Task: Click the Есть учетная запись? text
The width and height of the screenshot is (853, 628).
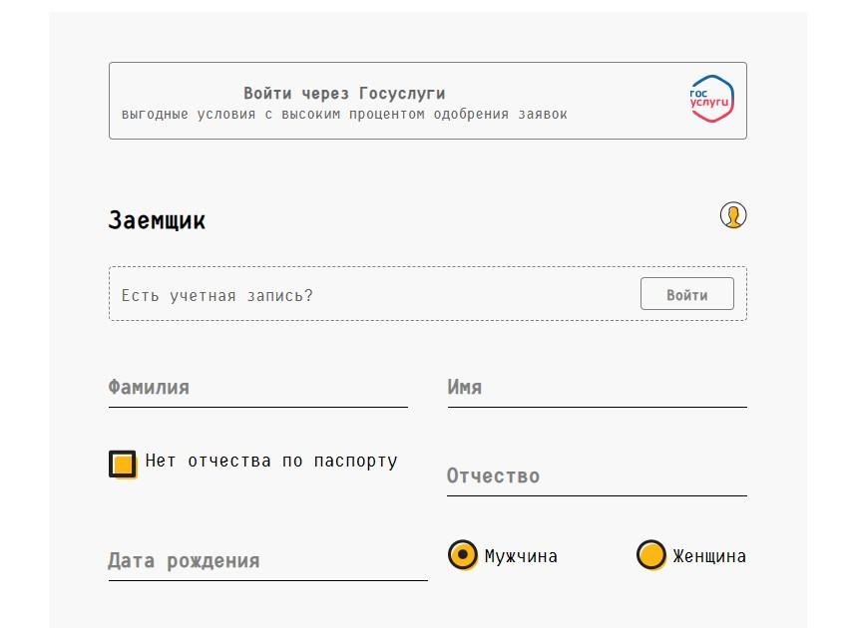Action: (x=217, y=296)
